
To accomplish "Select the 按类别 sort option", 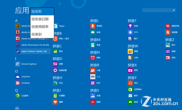I will click(x=42, y=34).
